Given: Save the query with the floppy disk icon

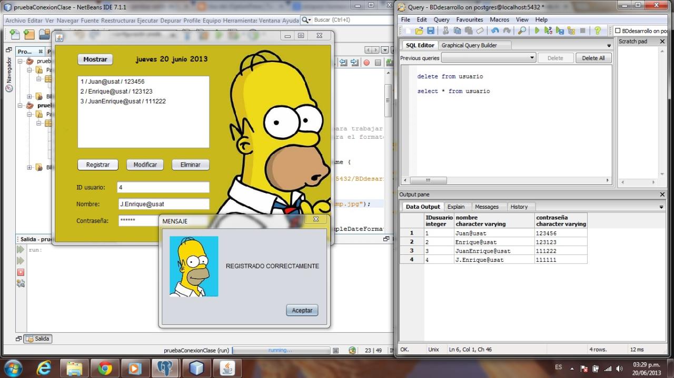Looking at the screenshot, I should pyautogui.click(x=431, y=31).
